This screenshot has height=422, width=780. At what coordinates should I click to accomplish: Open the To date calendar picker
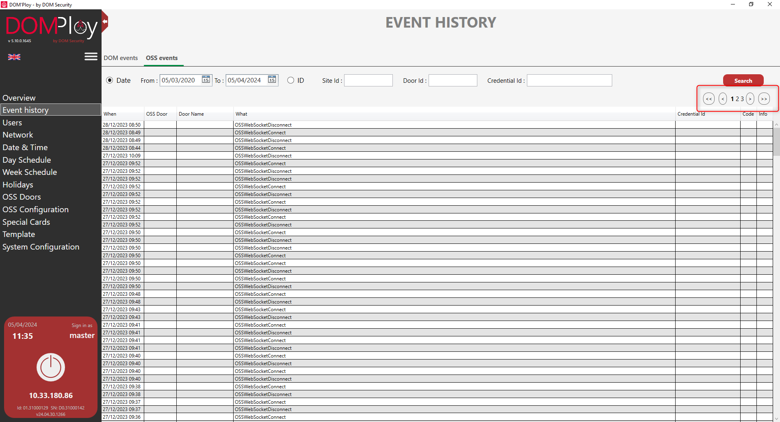click(x=272, y=80)
